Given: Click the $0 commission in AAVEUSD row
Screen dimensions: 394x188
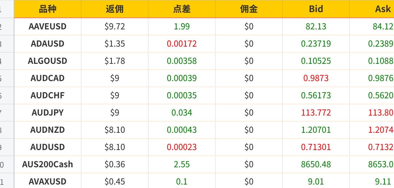Looking at the screenshot, I should pos(249,26).
